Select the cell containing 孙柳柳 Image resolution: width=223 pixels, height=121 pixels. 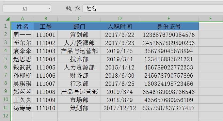pos(22,75)
